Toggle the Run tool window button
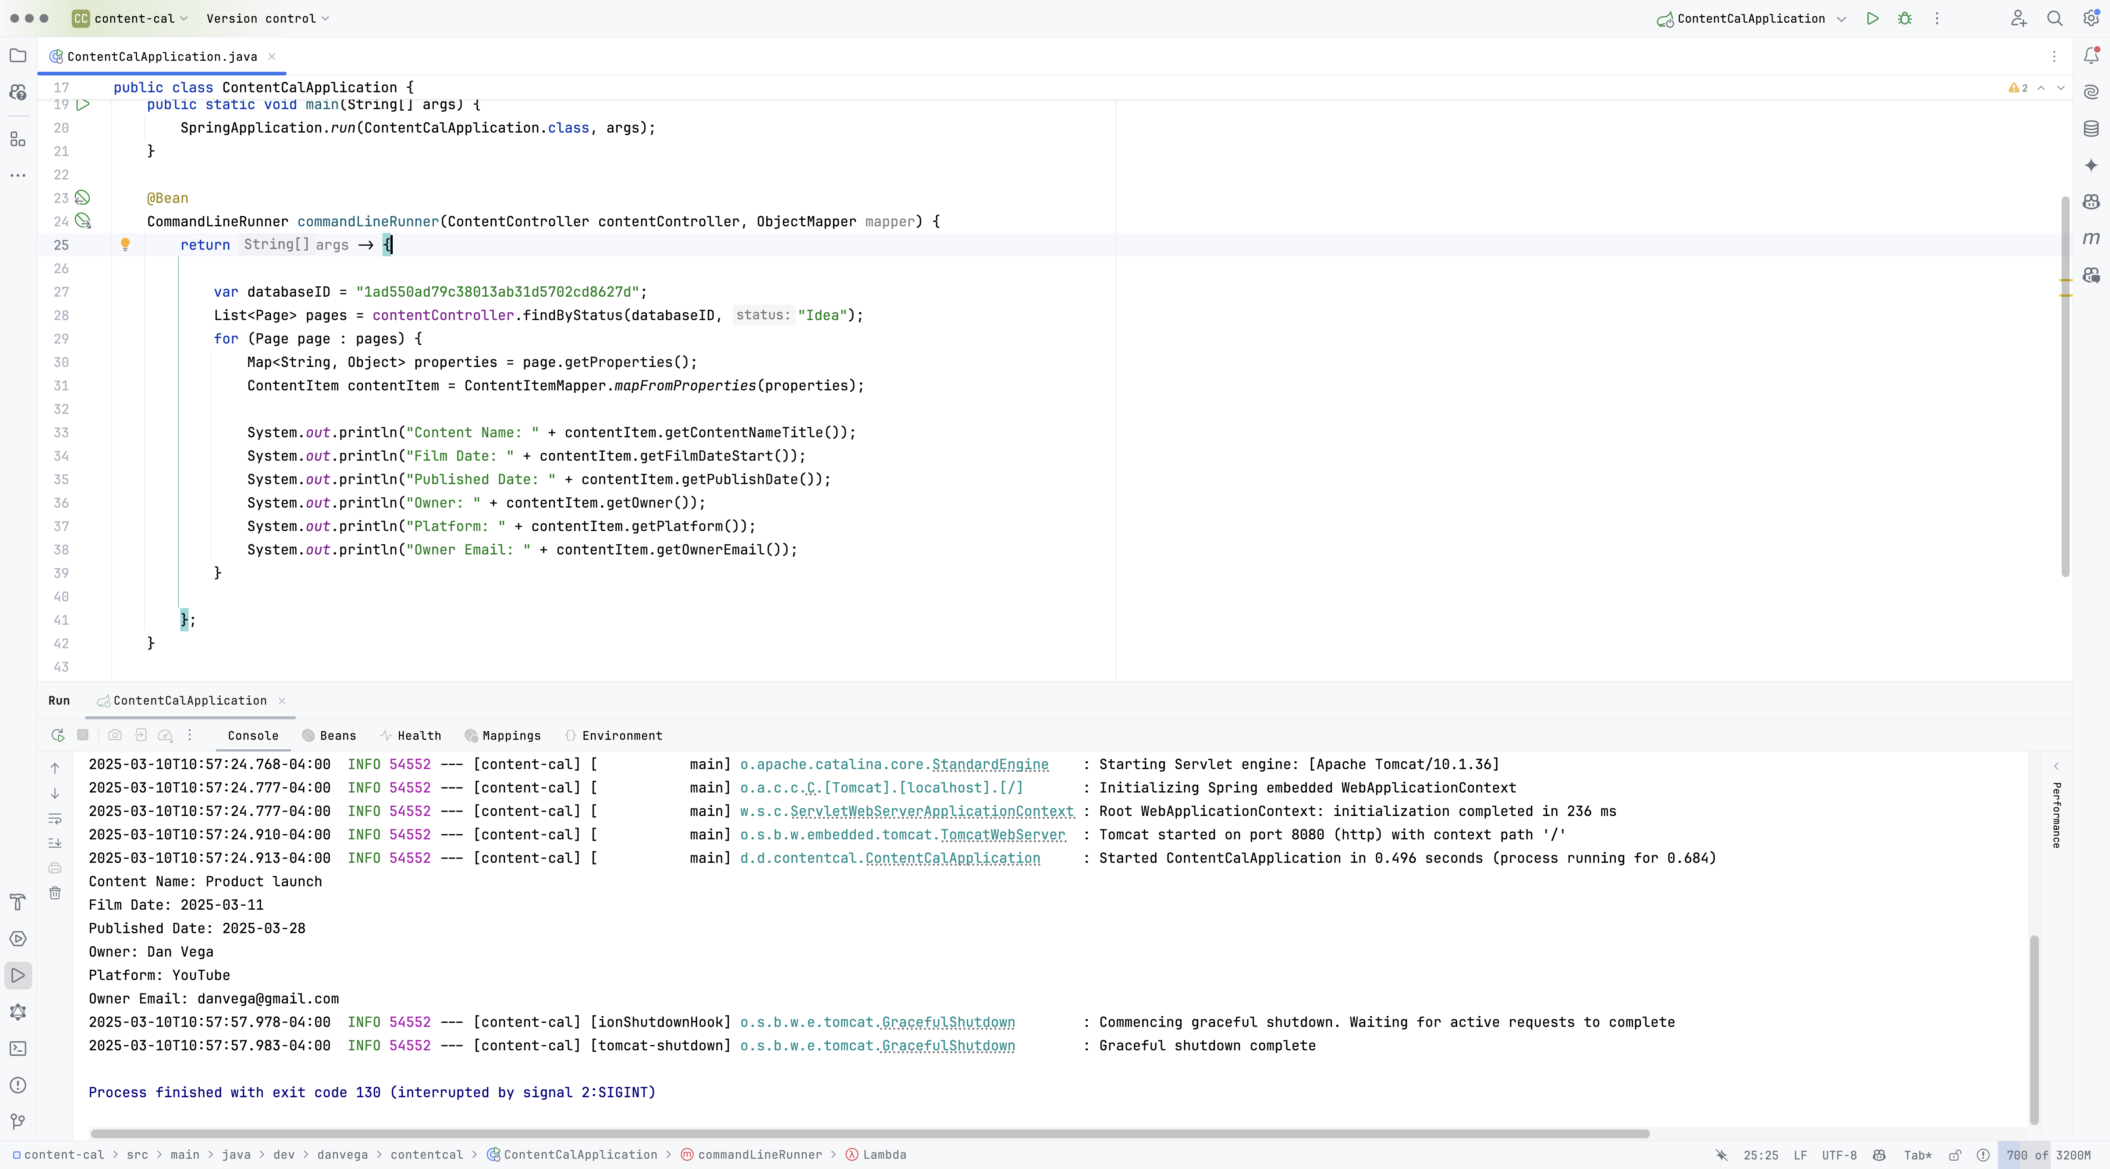The height and width of the screenshot is (1169, 2110). 18,975
